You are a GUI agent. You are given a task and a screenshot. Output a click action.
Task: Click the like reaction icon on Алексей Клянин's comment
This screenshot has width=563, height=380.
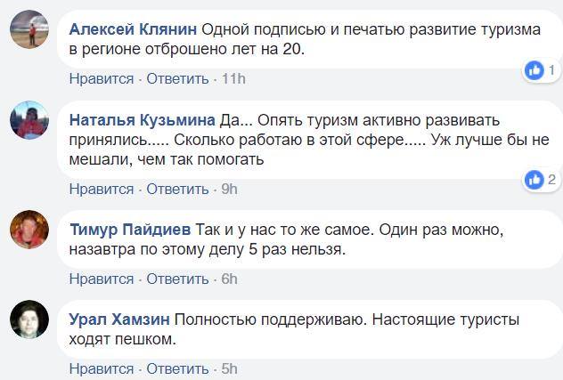coord(534,69)
